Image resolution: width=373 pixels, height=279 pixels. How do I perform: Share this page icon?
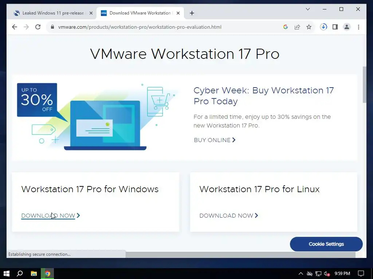coord(297,27)
